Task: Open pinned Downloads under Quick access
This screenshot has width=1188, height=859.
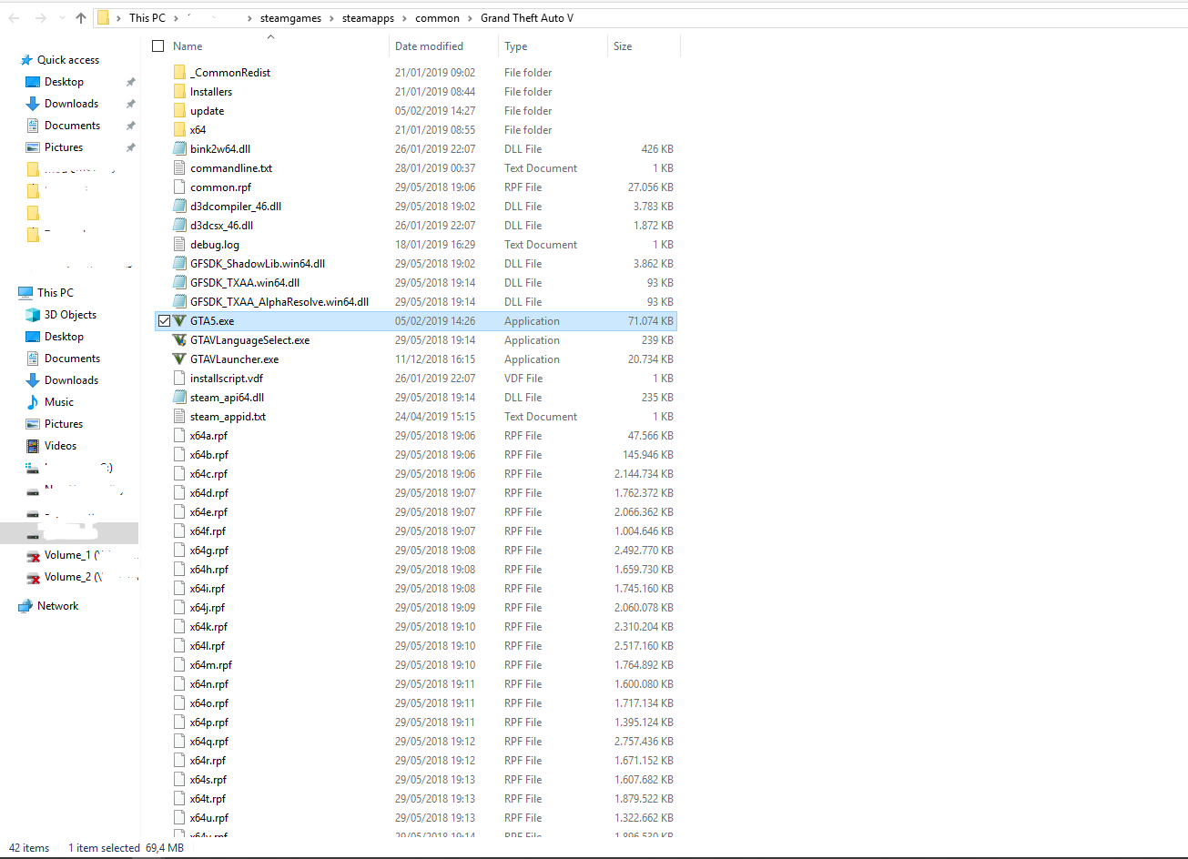Action: pyautogui.click(x=71, y=104)
